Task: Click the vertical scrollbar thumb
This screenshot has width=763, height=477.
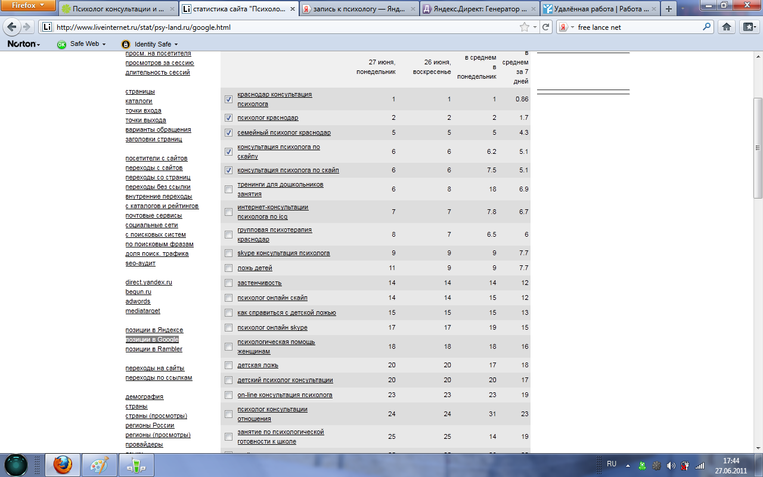Action: click(x=758, y=148)
